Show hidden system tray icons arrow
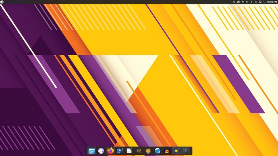278x156 pixels. point(264,2)
